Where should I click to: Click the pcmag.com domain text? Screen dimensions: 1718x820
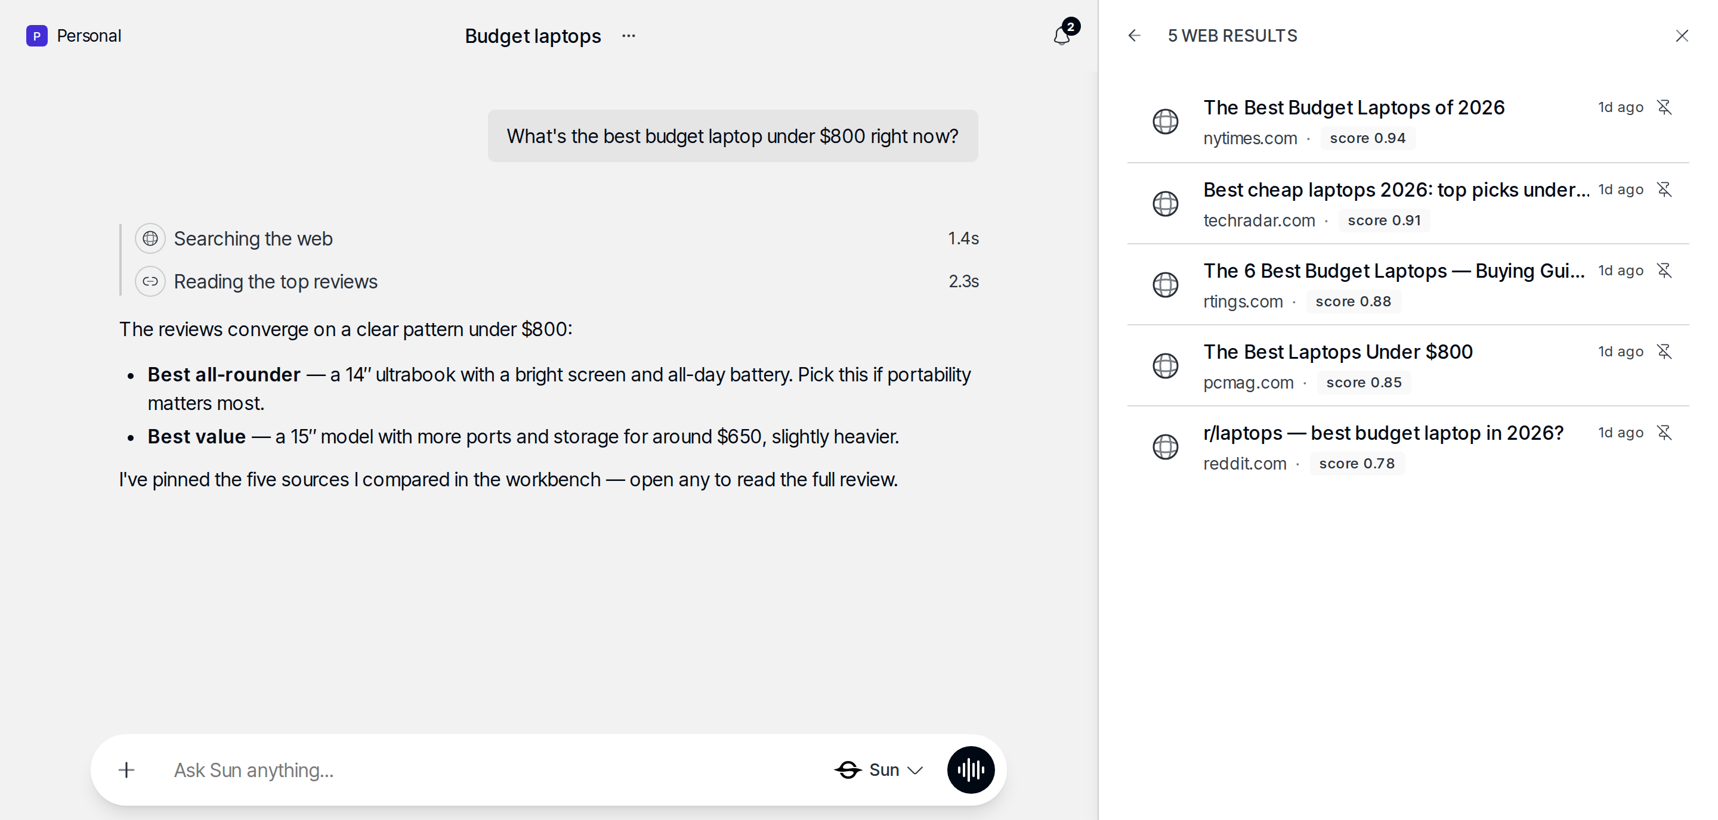[1248, 383]
